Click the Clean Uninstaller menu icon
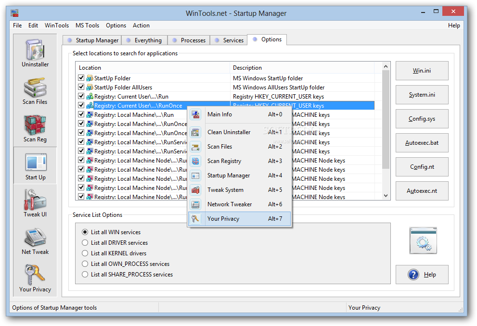477x326 pixels. (195, 132)
